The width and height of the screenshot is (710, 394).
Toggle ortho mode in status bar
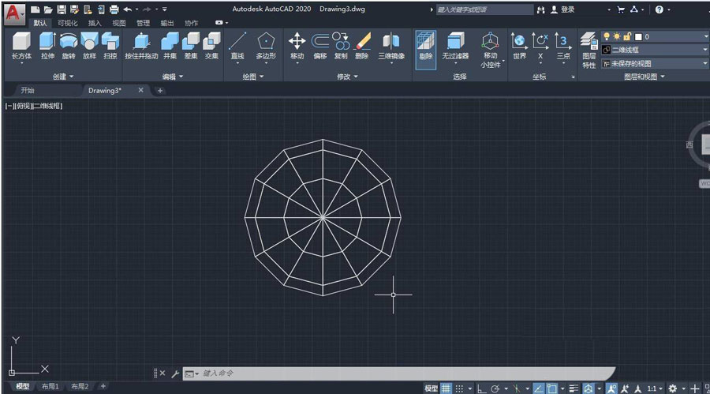coord(481,388)
